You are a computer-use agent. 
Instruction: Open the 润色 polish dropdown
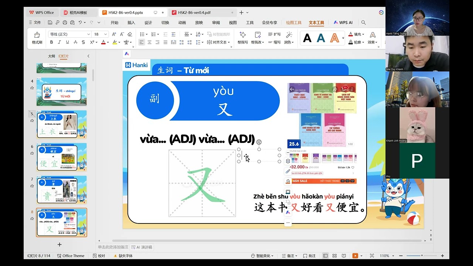pyautogui.click(x=289, y=38)
